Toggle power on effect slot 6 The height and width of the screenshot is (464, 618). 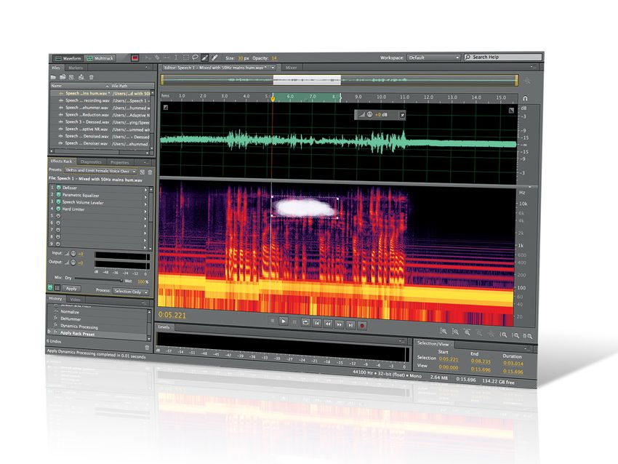58,223
